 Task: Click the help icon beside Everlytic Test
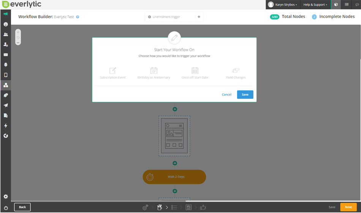78,17
